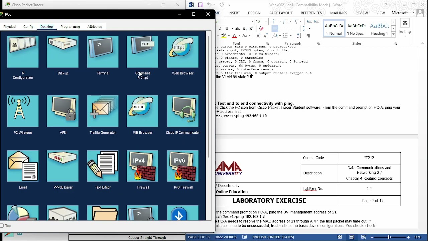
Task: Decrease paragraph indent in Word
Action: tap(309, 21)
